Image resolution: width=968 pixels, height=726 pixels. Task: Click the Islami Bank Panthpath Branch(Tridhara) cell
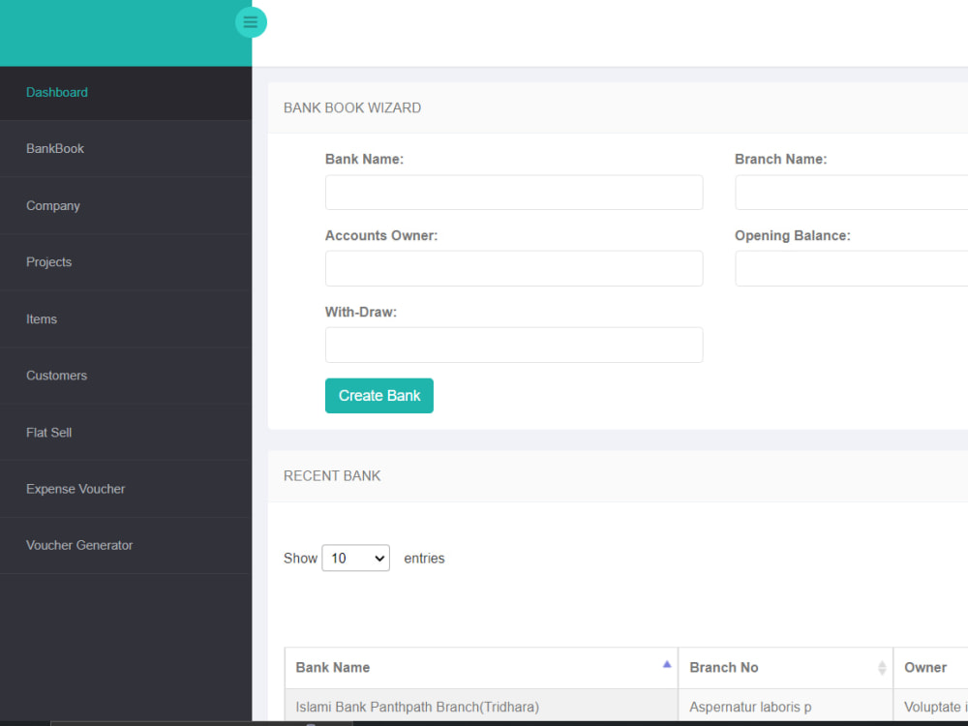click(481, 707)
